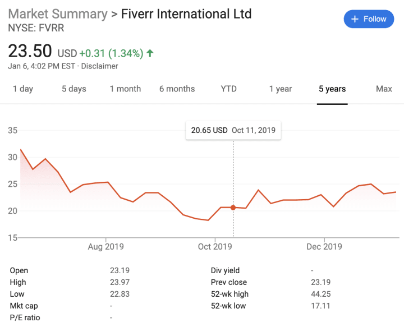Viewport: 404px width, 336px height.
Task: Click the Open value 23.19
Action: 120,270
